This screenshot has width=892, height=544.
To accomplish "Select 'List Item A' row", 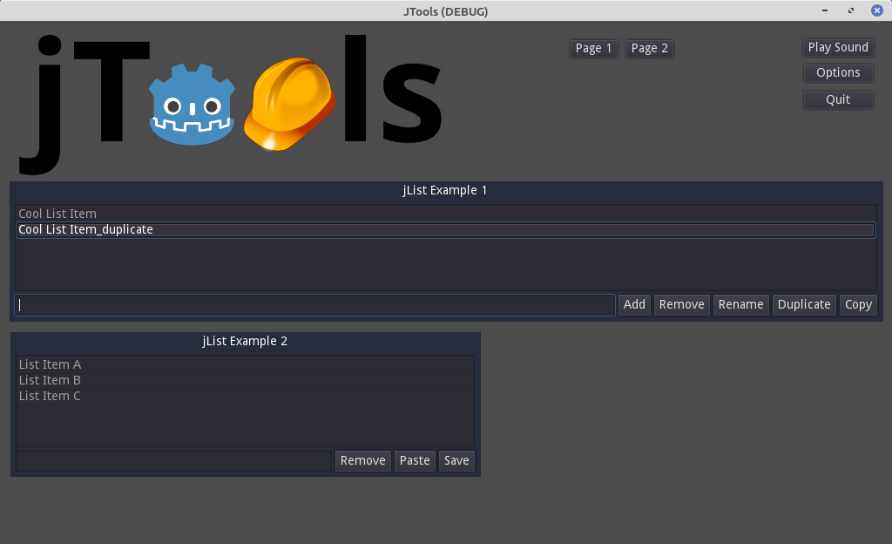I will 245,364.
